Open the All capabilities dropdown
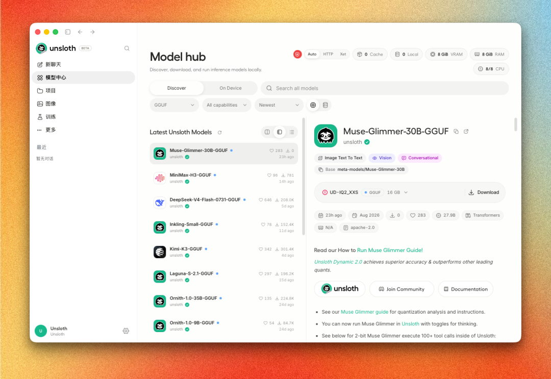Image resolution: width=551 pixels, height=379 pixels. point(227,105)
